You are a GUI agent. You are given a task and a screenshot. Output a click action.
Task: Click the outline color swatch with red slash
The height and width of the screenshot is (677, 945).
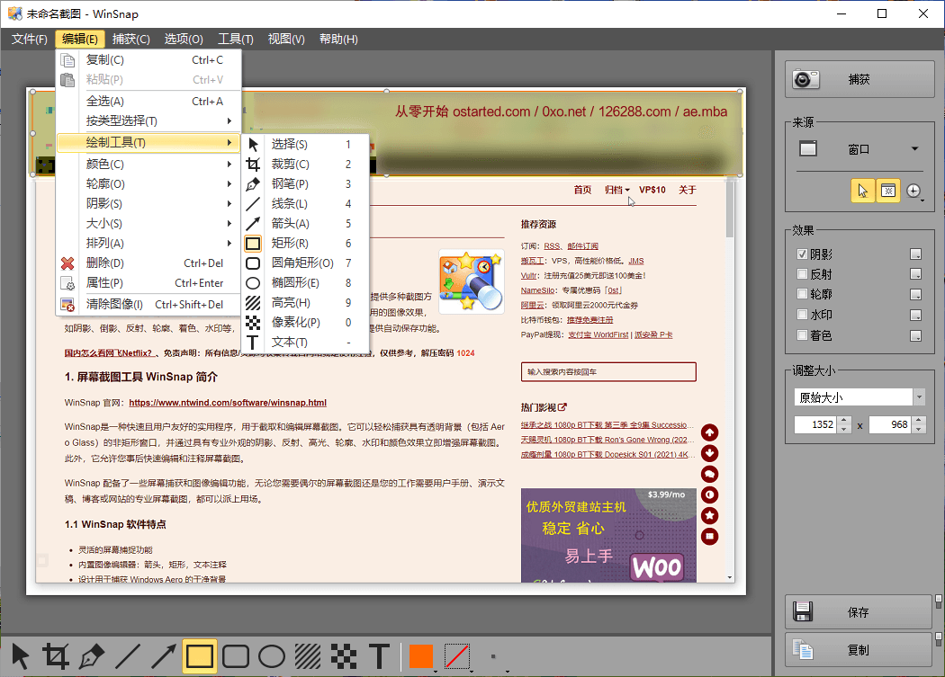click(x=457, y=656)
